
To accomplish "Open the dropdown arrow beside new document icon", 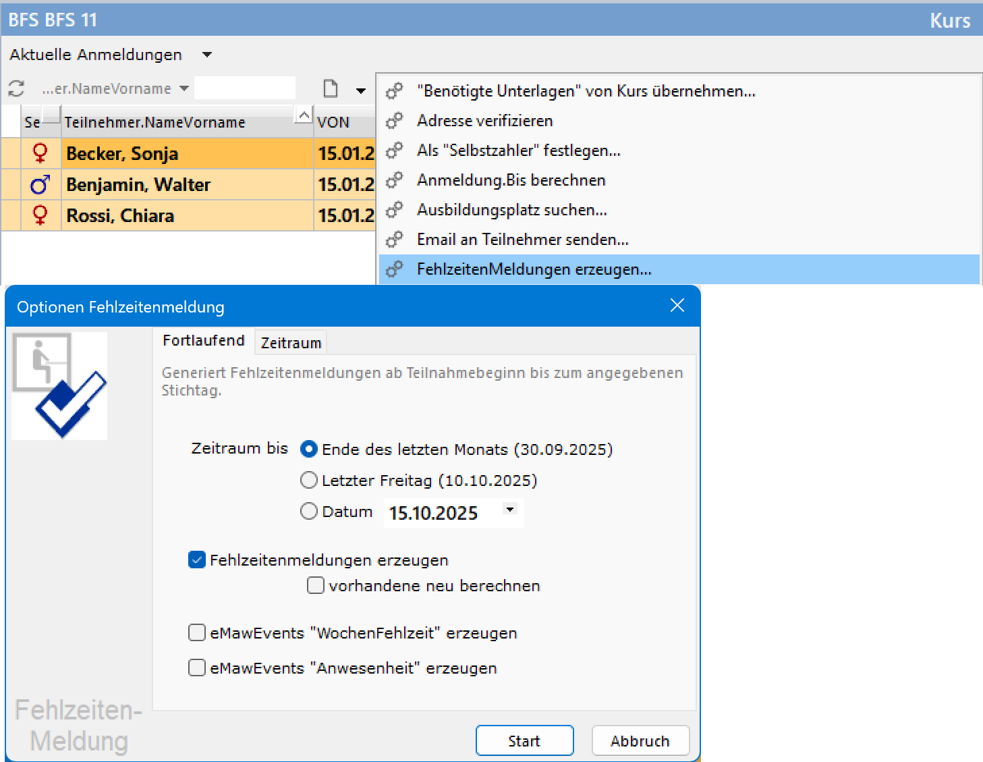I will pyautogui.click(x=361, y=90).
